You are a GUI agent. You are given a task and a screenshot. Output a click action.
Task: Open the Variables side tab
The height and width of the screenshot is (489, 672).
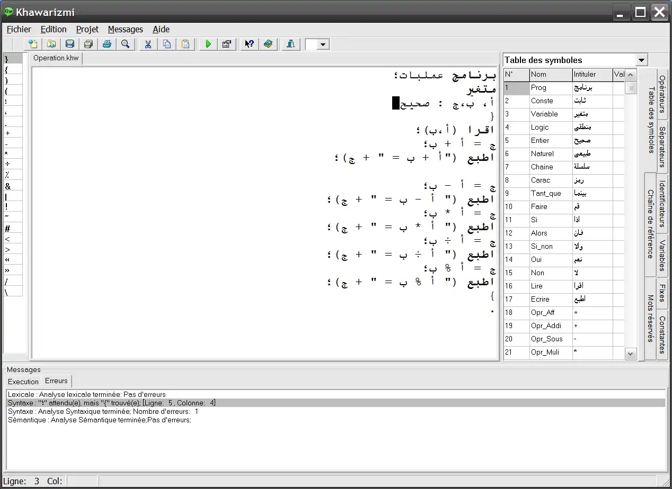click(662, 256)
